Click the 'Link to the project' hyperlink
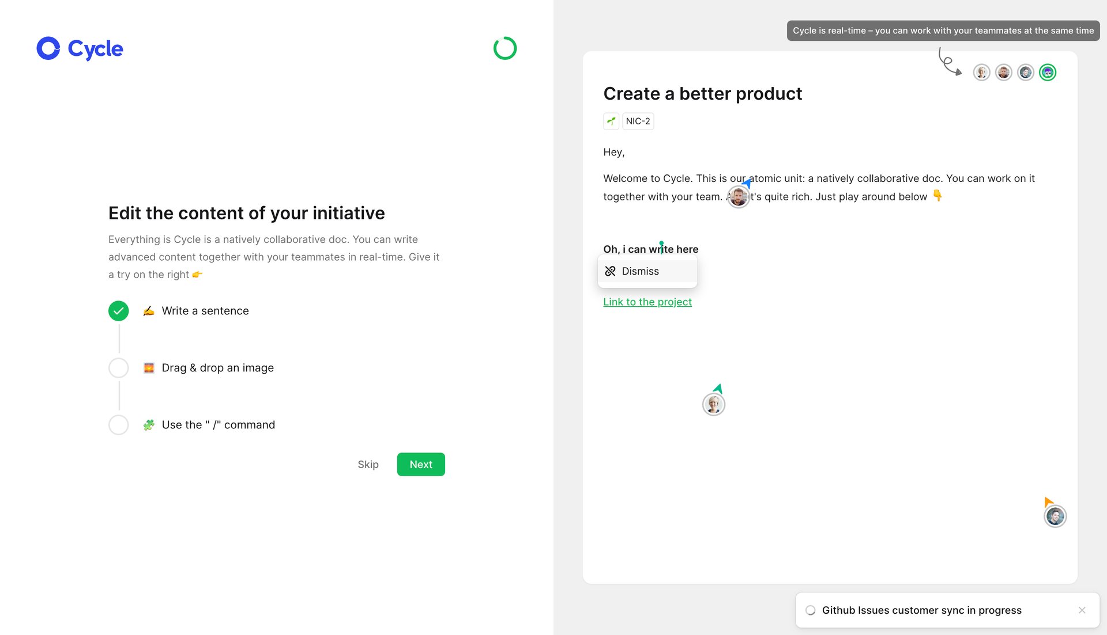Viewport: 1107px width, 635px height. [x=647, y=301]
